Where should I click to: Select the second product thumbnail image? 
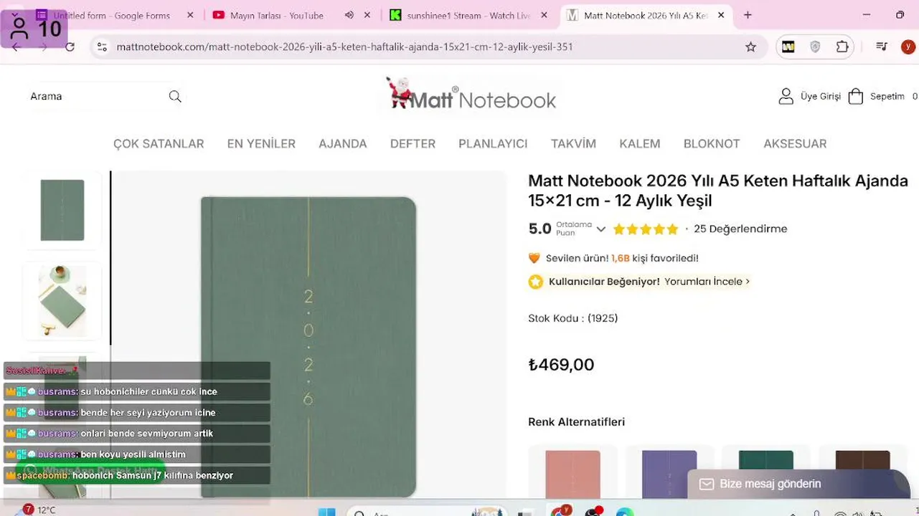pyautogui.click(x=62, y=301)
